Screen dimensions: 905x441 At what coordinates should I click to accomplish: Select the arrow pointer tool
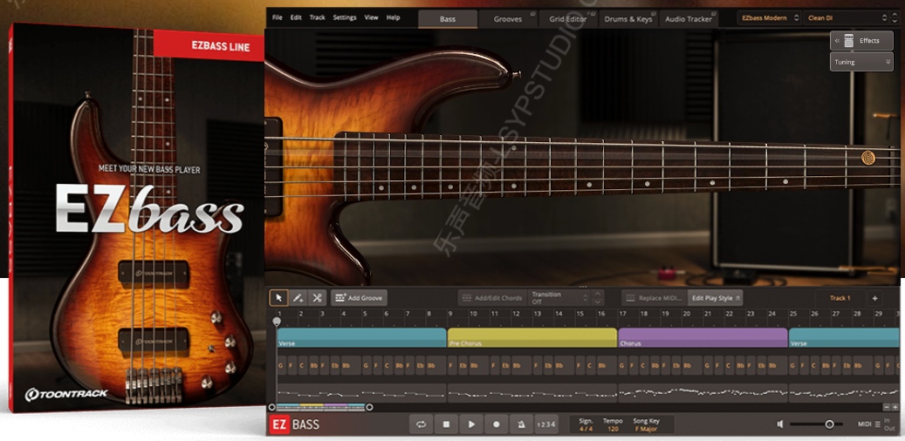click(278, 298)
